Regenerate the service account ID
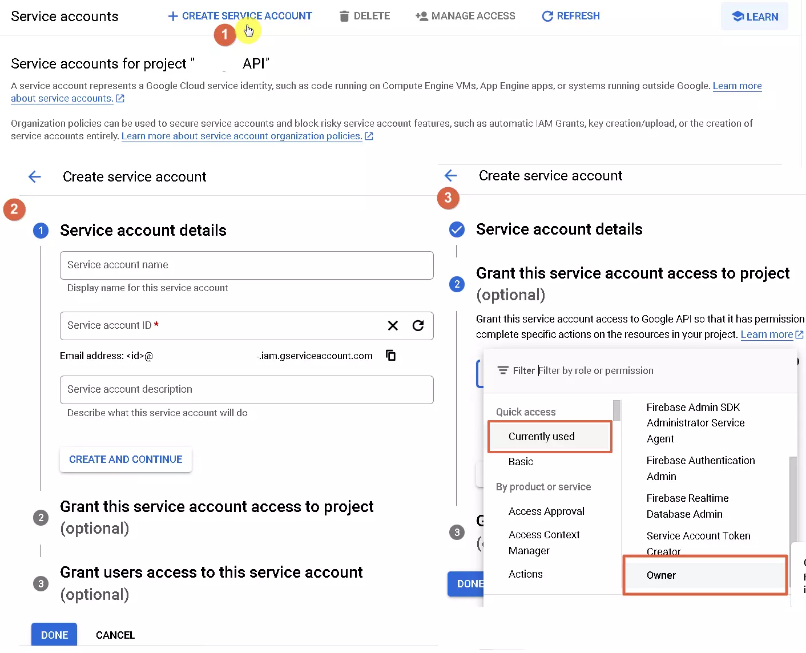This screenshot has width=806, height=653. tap(418, 325)
